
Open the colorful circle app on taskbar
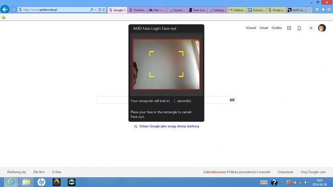click(x=56, y=182)
